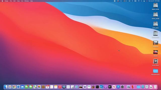The image size is (161, 90).
Task: Click the menu bar date and time
Action: 154,1
